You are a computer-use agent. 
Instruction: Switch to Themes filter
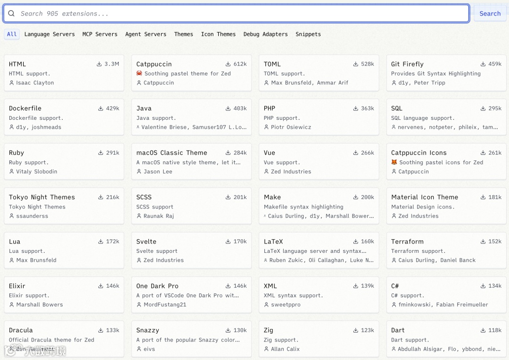183,34
